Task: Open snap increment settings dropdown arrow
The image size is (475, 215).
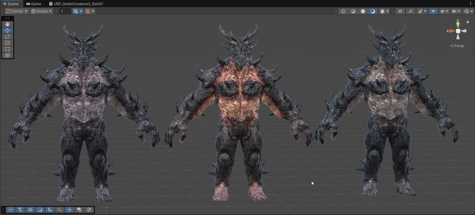Action: coord(93,11)
